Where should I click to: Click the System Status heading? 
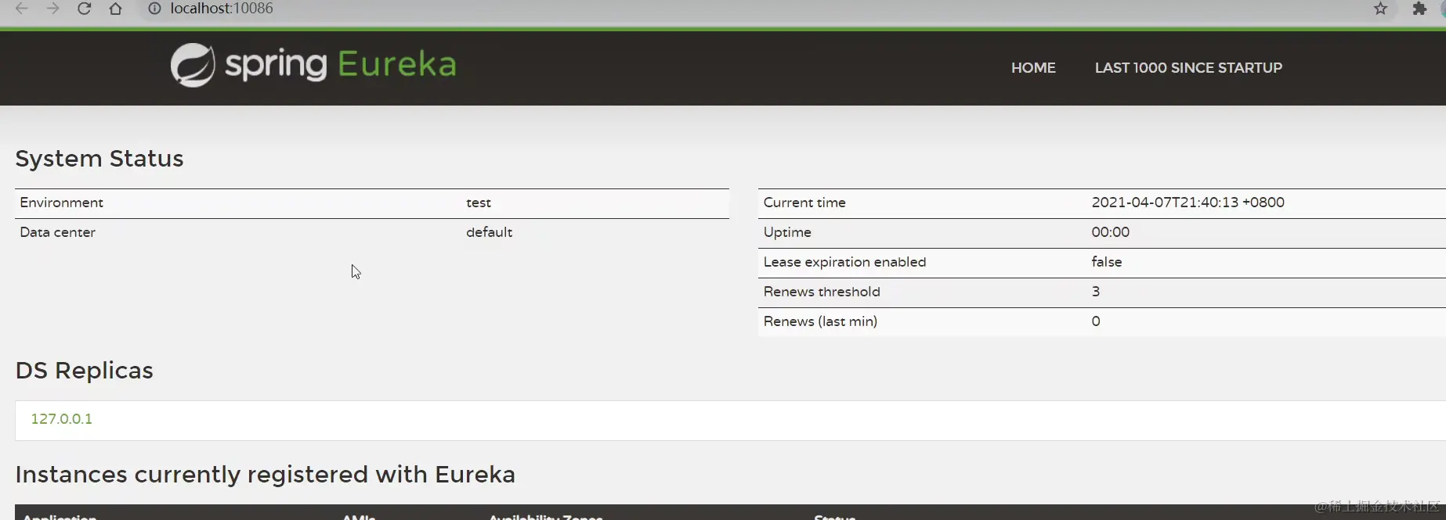[x=99, y=159]
